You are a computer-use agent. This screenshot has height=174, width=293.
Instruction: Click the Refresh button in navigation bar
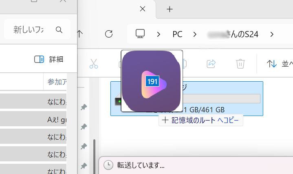109,34
